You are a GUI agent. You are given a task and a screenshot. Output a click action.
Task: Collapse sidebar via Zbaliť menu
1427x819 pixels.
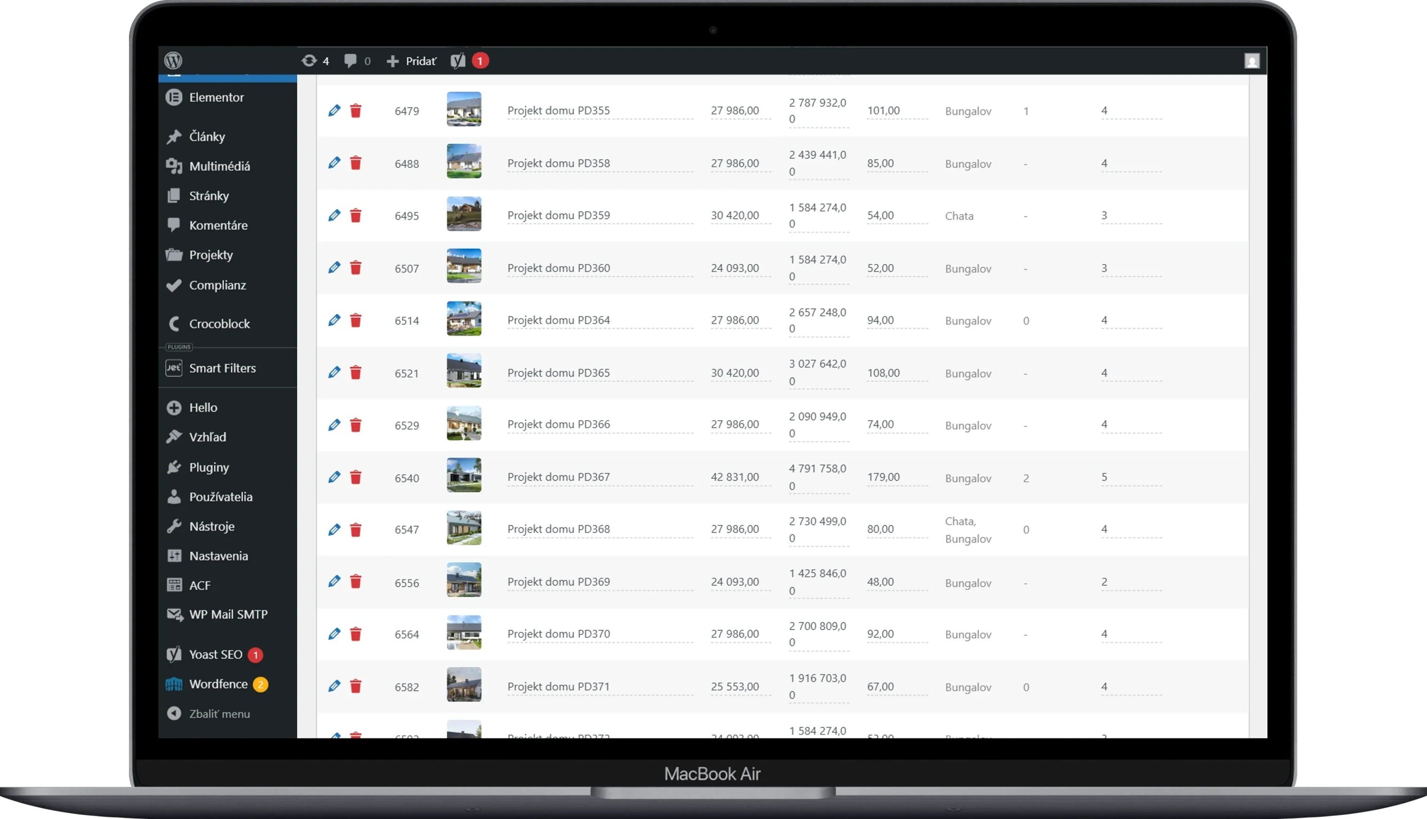219,714
